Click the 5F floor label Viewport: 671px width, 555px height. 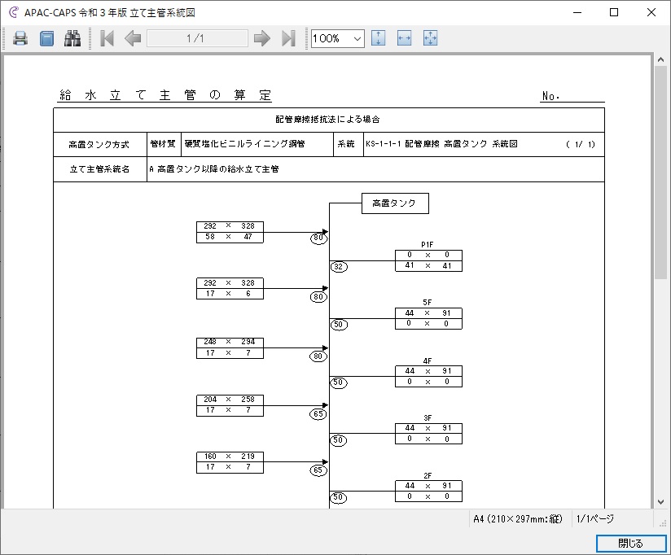click(427, 302)
